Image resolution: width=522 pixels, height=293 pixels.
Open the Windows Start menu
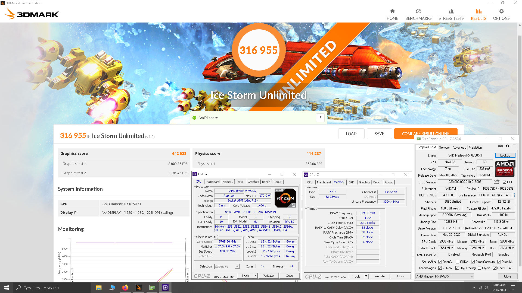[7, 288]
